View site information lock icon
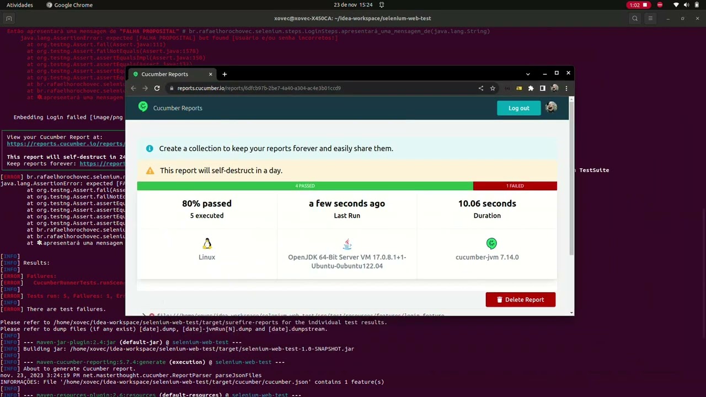The height and width of the screenshot is (397, 706). click(x=172, y=88)
